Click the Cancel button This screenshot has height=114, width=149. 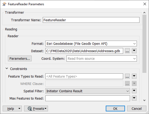pos(137,108)
